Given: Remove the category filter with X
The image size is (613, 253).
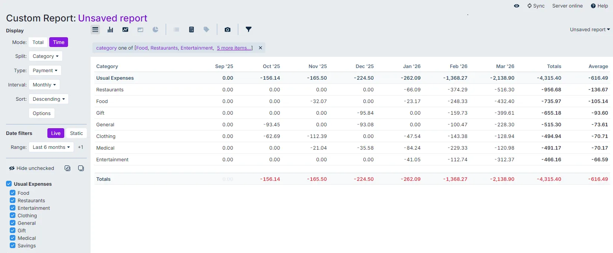Looking at the screenshot, I should coord(260,48).
